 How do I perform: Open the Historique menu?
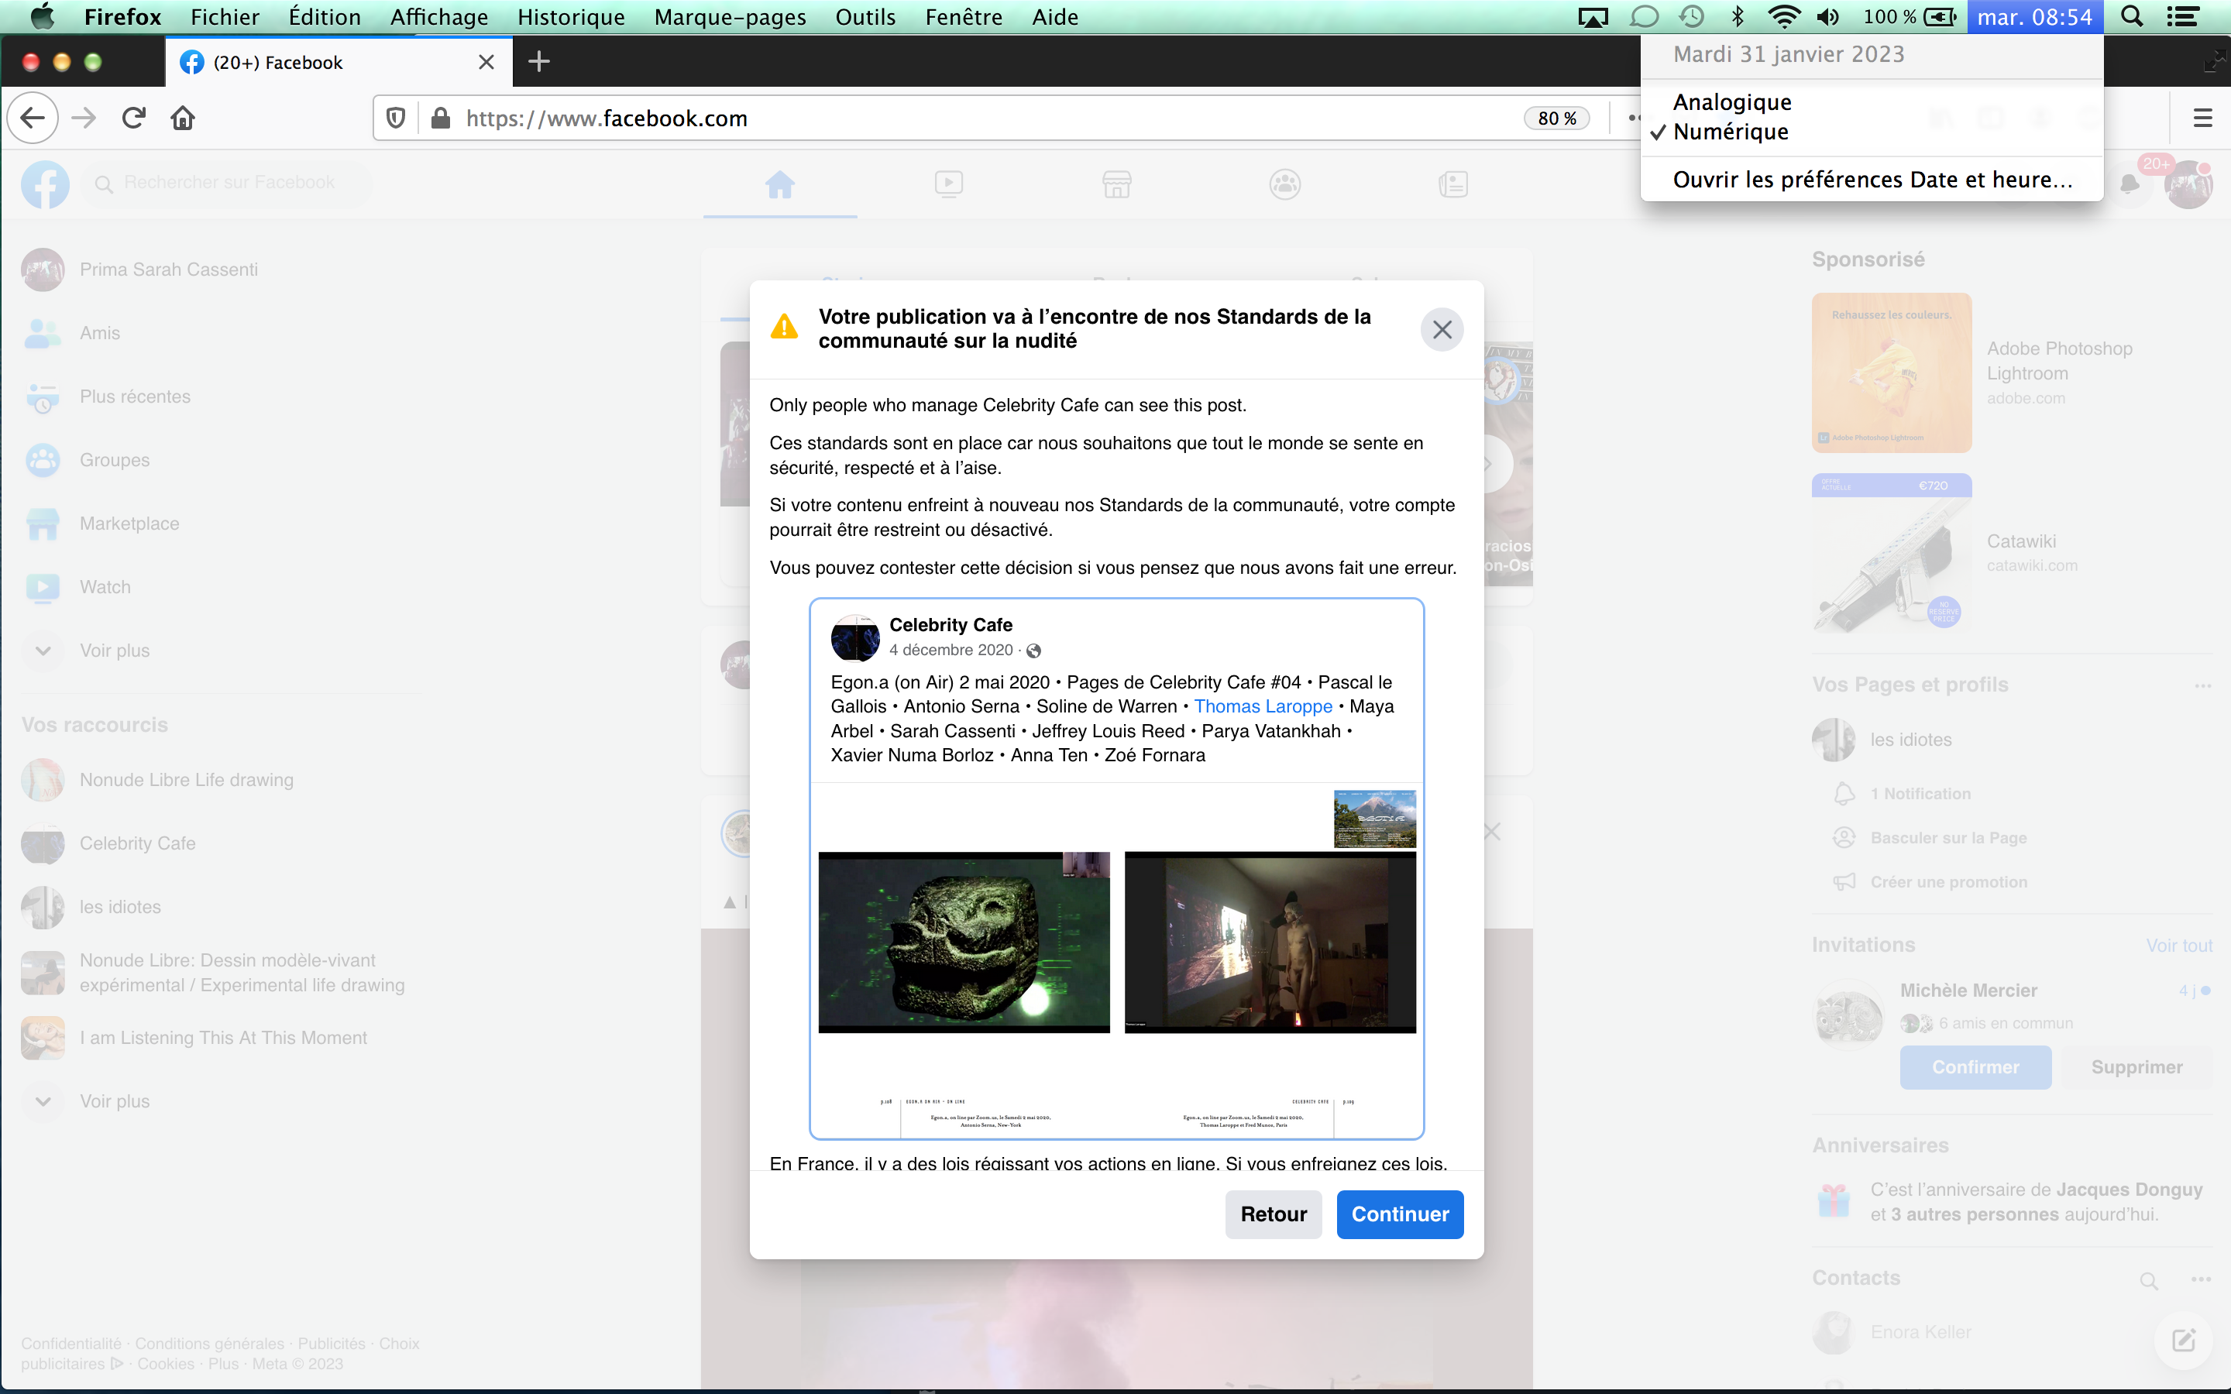pos(571,16)
